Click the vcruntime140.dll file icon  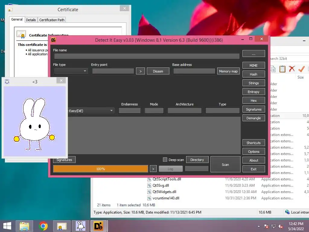149,198
